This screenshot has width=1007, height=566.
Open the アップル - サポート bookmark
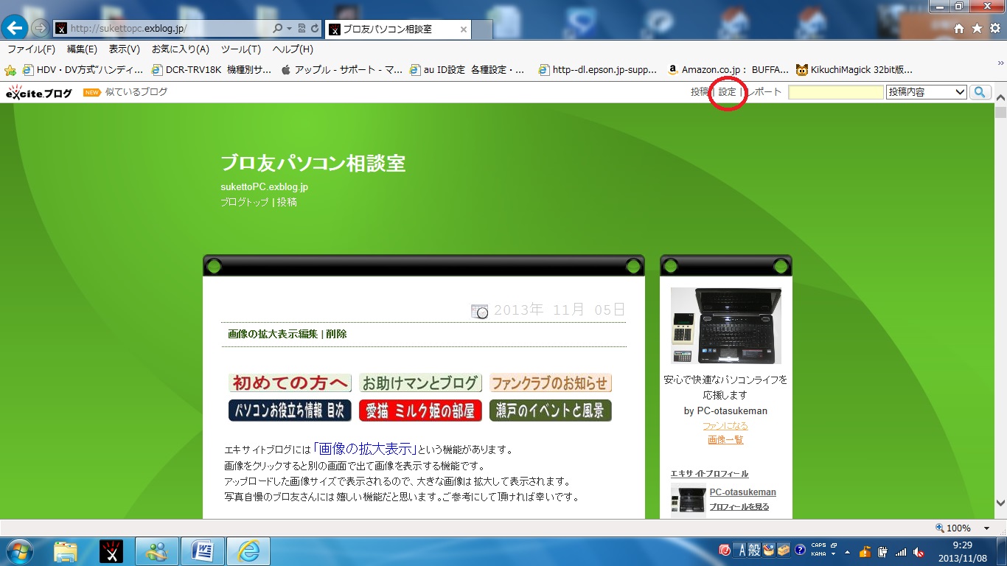(x=341, y=70)
